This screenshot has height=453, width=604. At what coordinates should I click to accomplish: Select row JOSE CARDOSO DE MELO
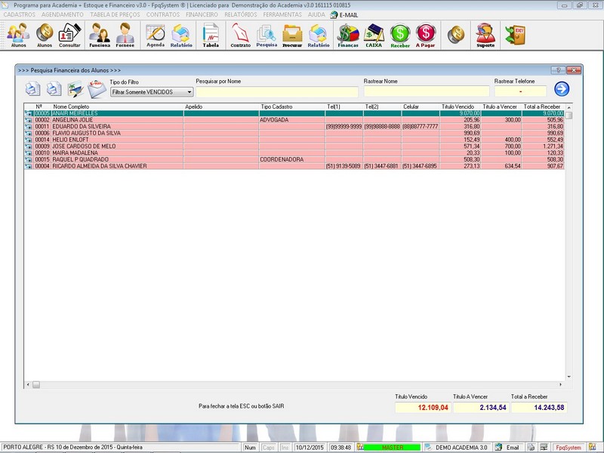(x=294, y=146)
